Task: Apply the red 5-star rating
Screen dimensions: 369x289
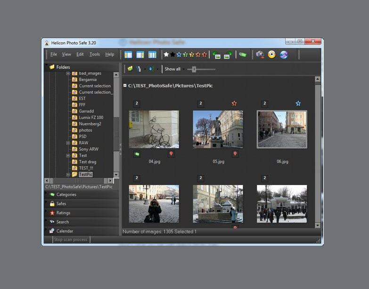Action: tap(204, 55)
